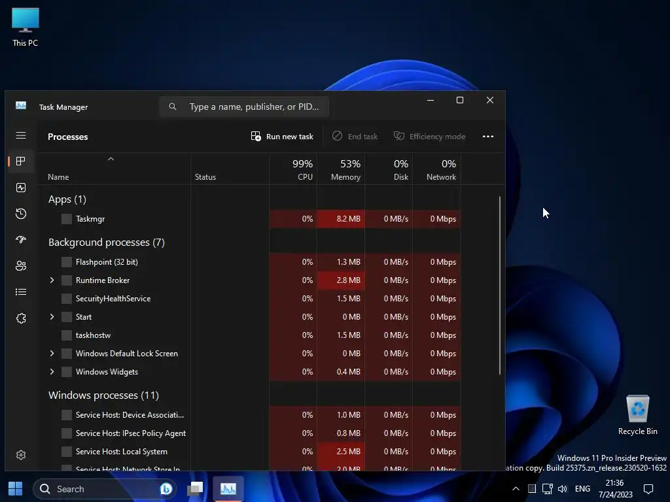Open the Services page puzzle icon
Screen dimensions: 670x502
(21, 318)
